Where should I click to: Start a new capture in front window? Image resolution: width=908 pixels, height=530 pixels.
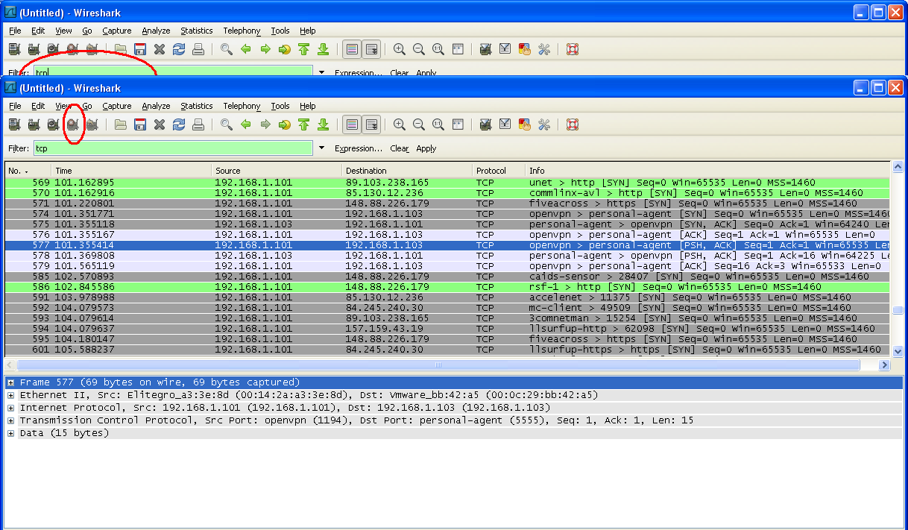coord(53,124)
